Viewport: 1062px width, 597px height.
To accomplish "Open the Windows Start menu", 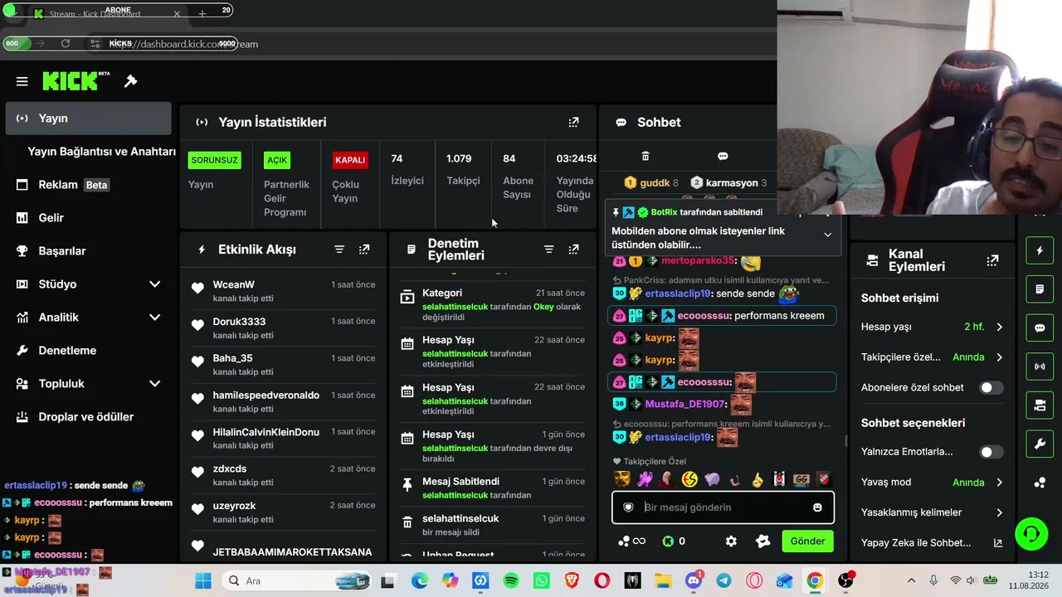I will (203, 581).
